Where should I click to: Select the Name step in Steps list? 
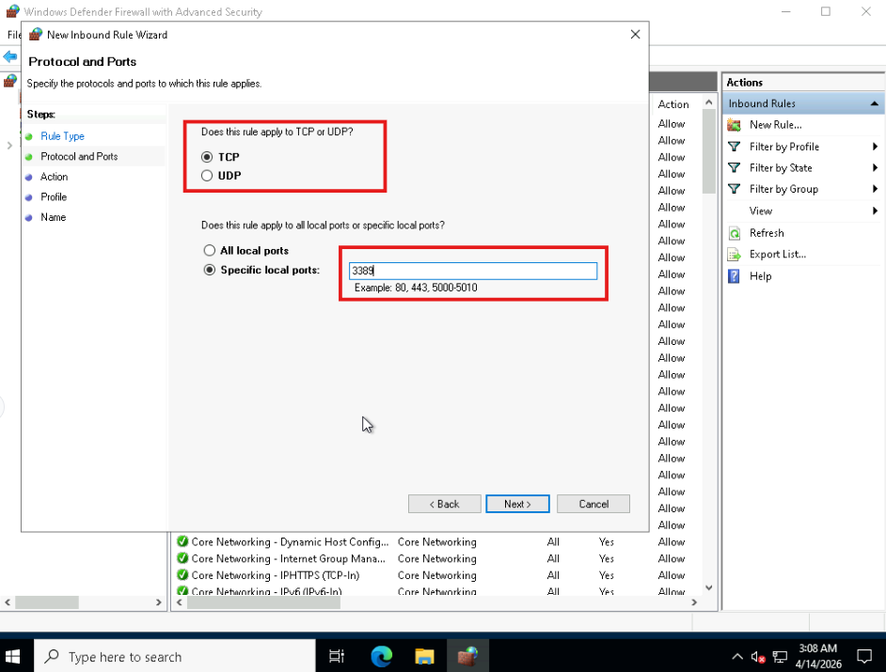click(53, 217)
